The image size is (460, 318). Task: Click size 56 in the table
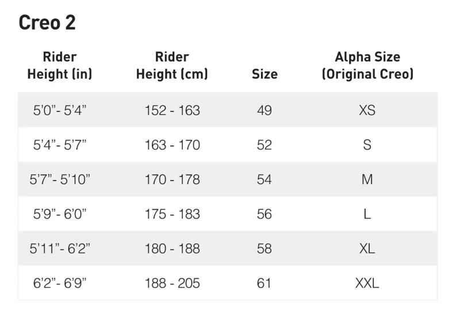click(x=264, y=214)
